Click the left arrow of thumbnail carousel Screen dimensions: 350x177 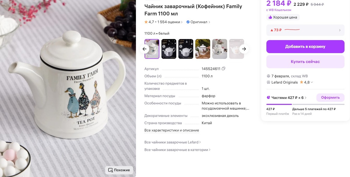tap(144, 49)
